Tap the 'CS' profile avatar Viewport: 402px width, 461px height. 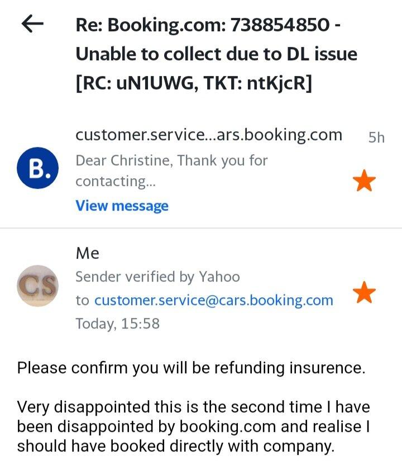[x=37, y=286]
